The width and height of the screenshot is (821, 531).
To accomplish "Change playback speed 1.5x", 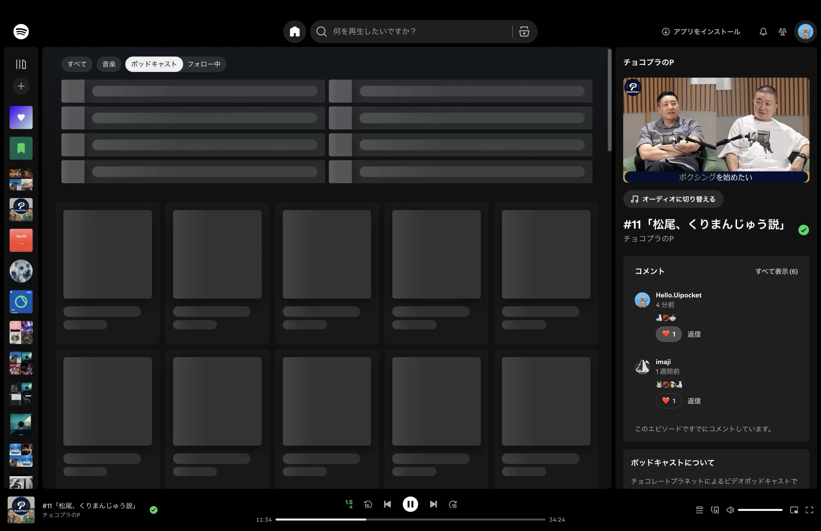I will point(349,504).
